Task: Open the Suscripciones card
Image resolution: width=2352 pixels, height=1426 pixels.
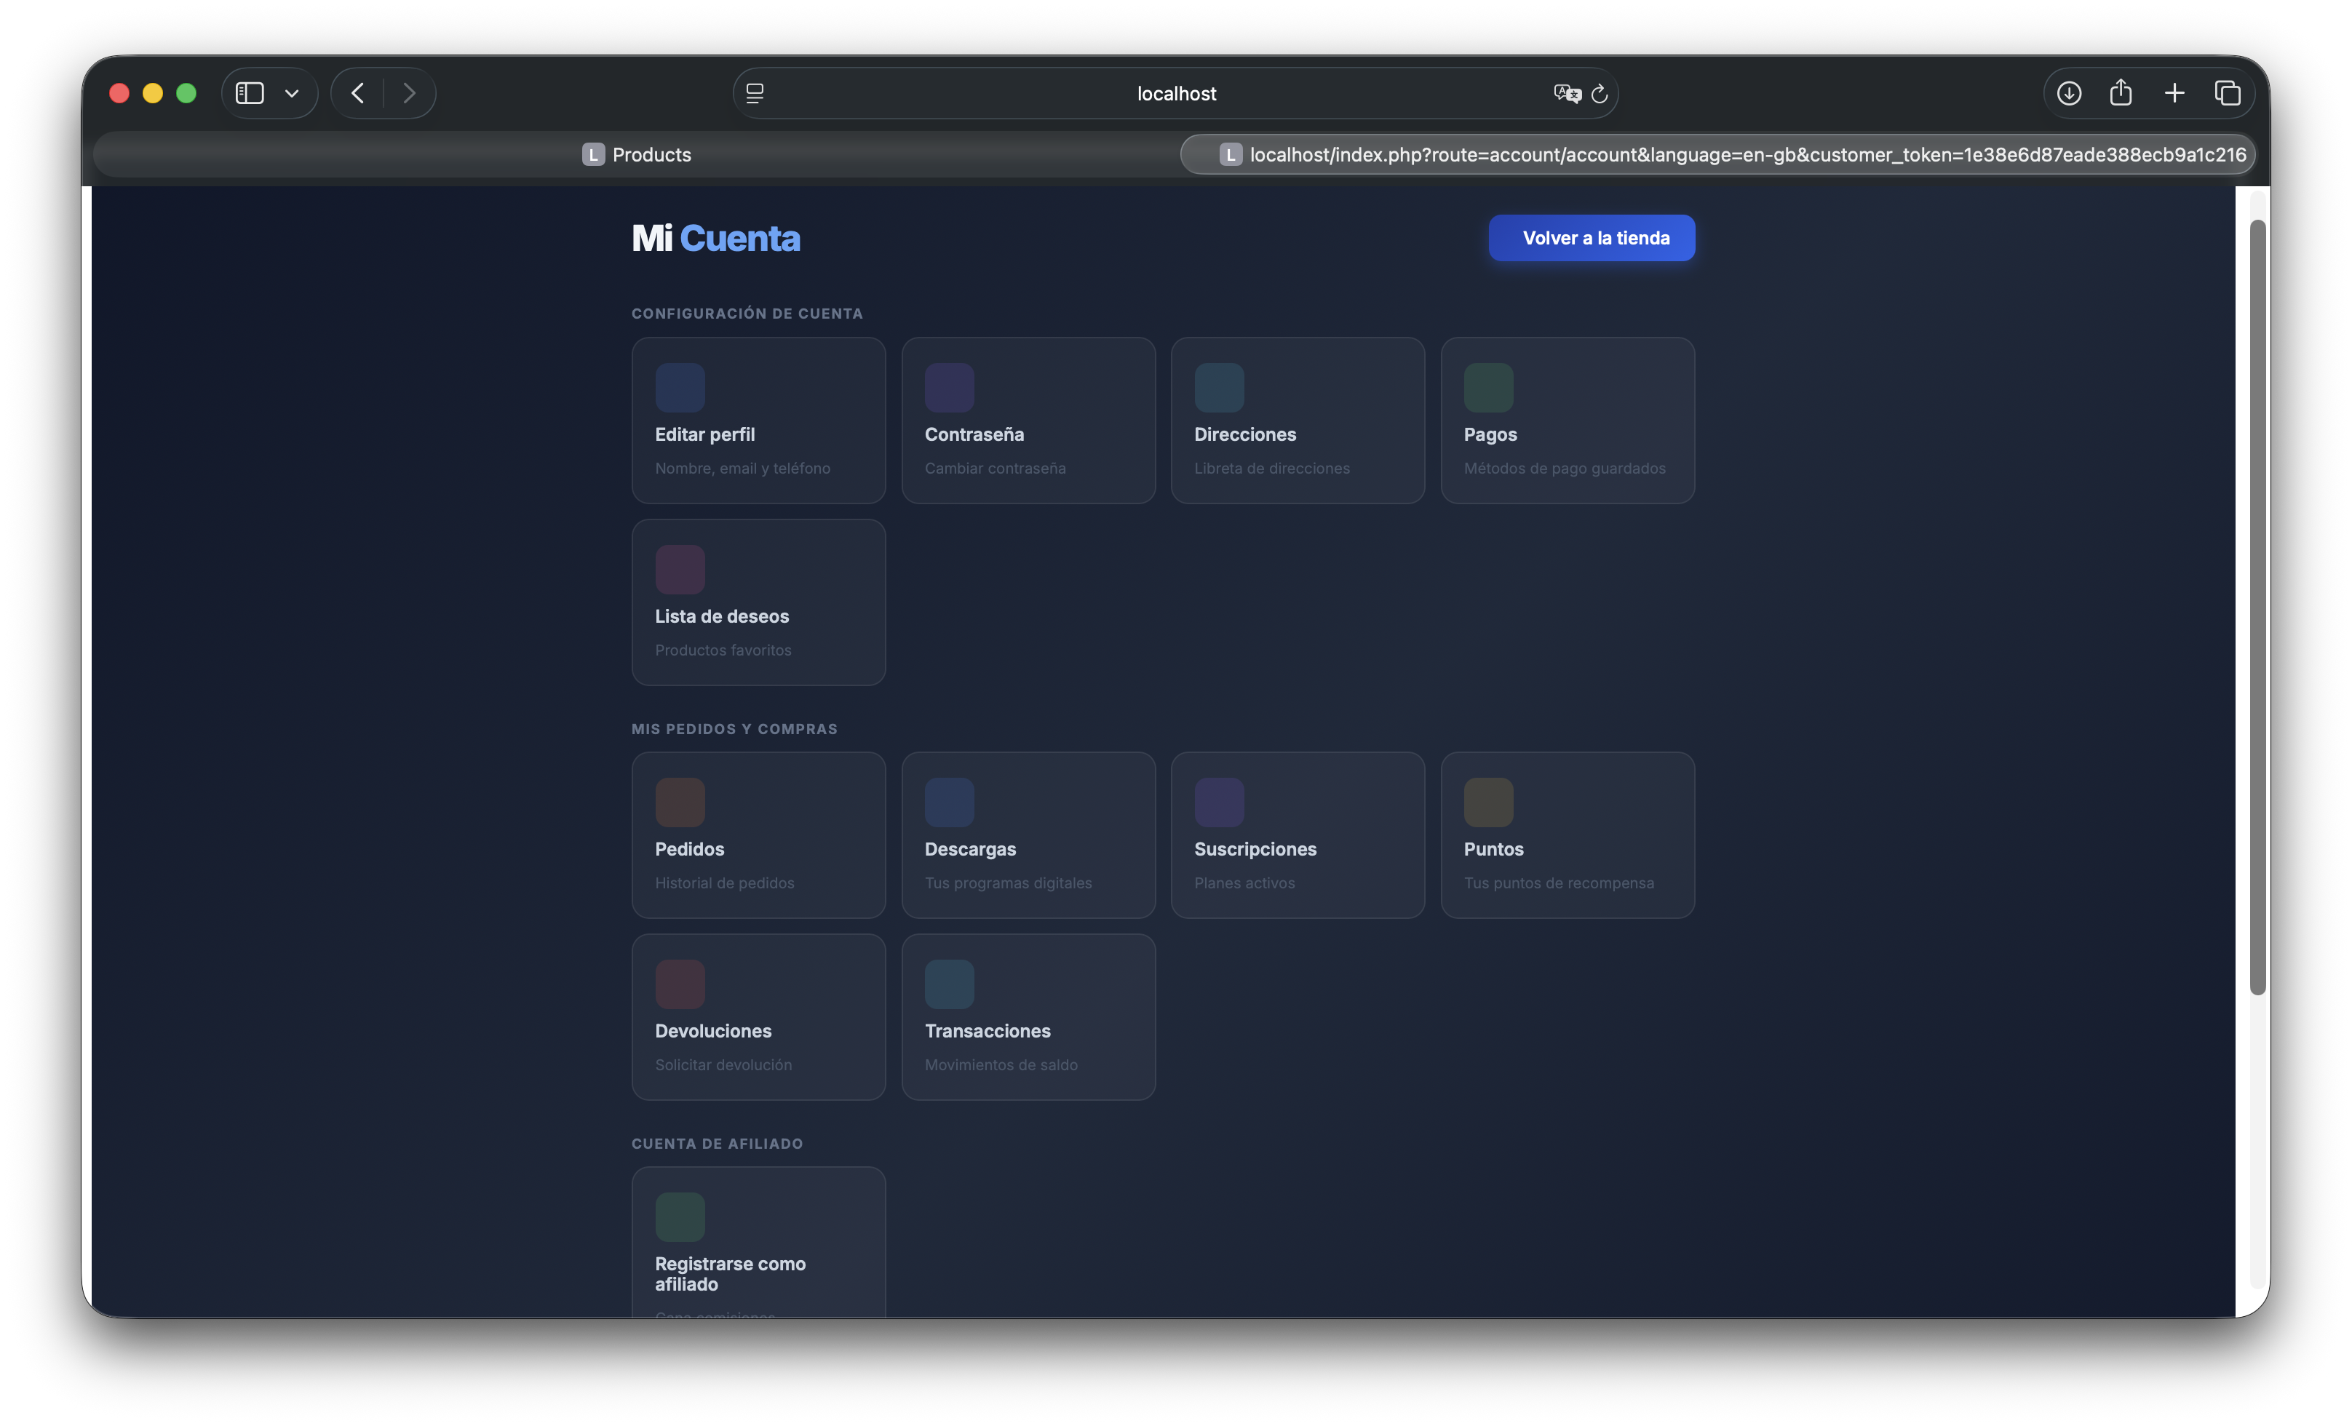Action: tap(1298, 835)
